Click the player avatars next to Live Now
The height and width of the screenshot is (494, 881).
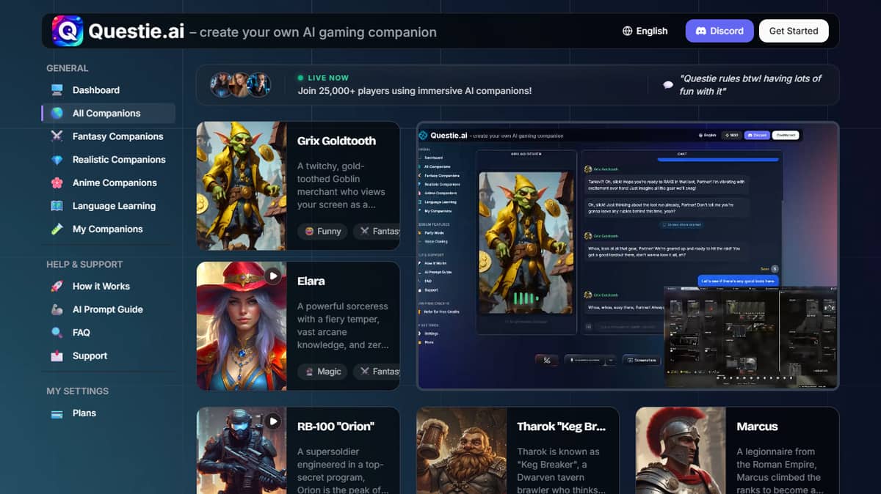[241, 85]
